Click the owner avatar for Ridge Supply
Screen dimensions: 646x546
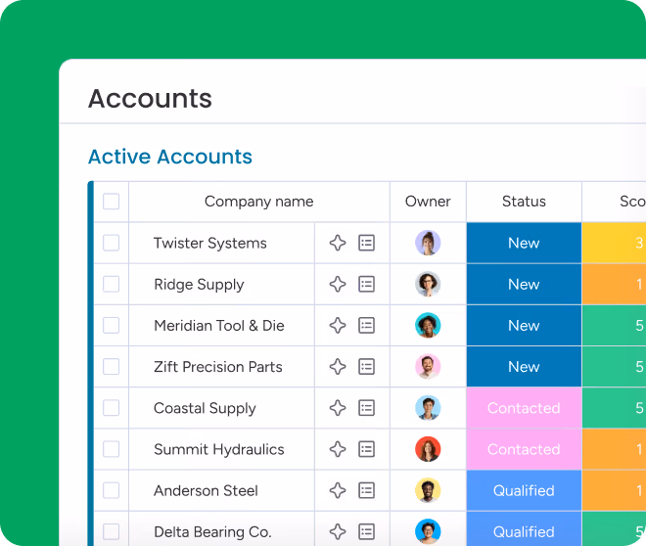coord(428,284)
